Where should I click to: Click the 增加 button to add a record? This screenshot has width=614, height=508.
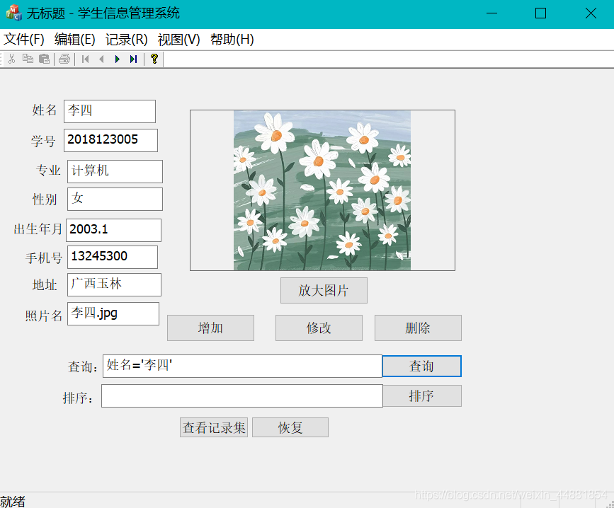click(210, 328)
